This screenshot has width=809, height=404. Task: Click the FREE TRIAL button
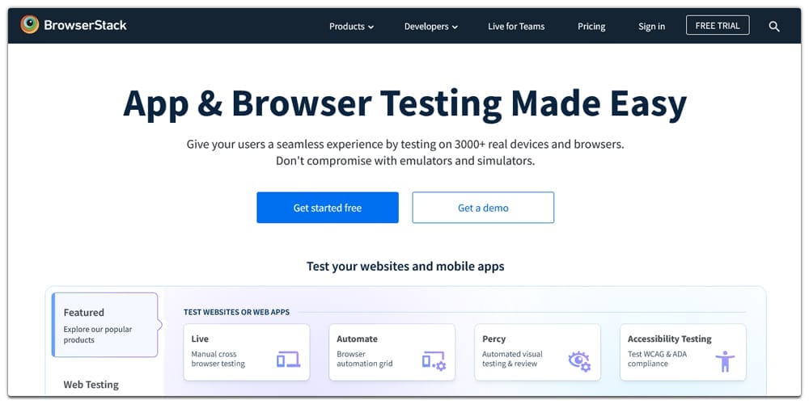coord(718,25)
